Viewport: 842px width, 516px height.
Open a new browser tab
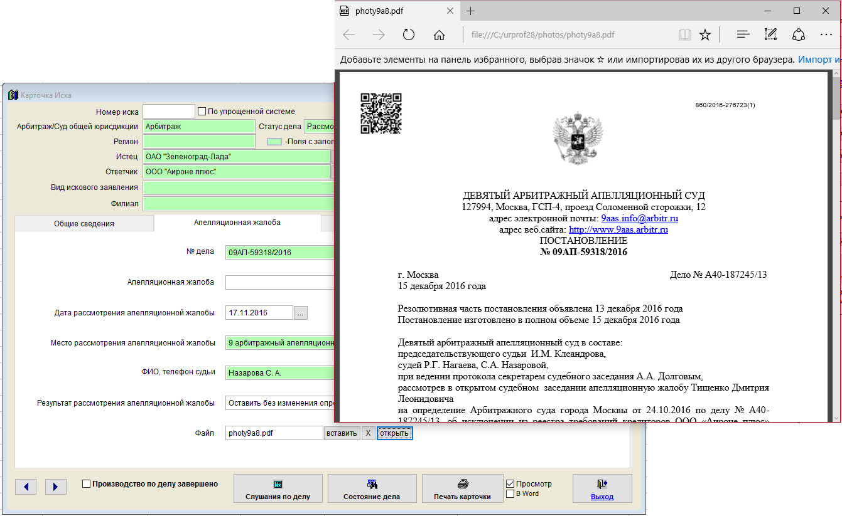click(471, 11)
